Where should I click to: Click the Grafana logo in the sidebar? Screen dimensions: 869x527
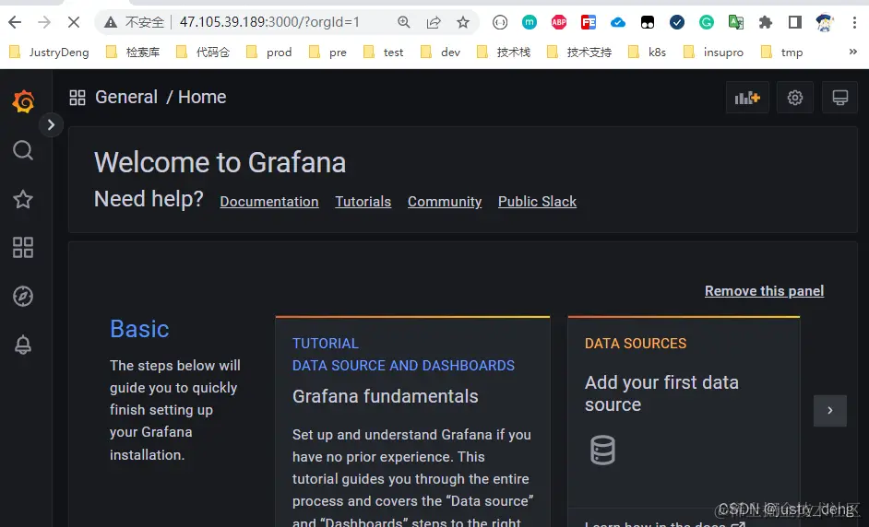(x=23, y=101)
